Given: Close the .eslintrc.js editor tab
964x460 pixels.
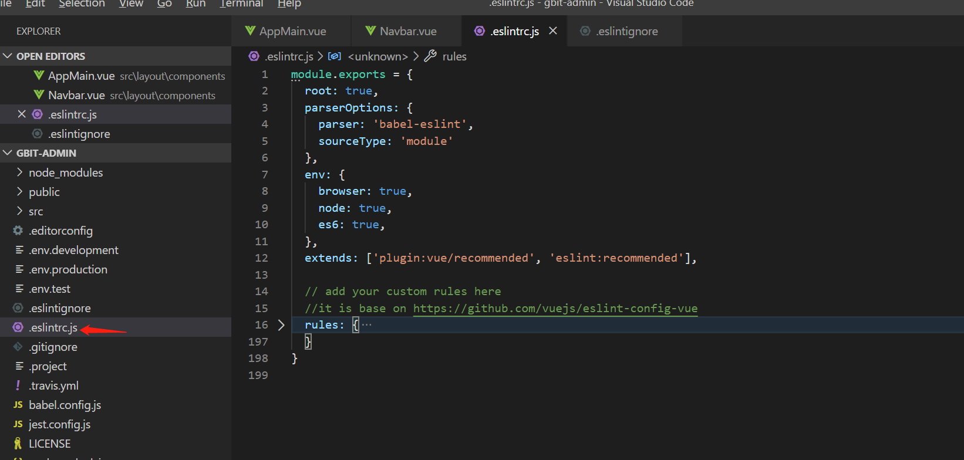Looking at the screenshot, I should 553,31.
